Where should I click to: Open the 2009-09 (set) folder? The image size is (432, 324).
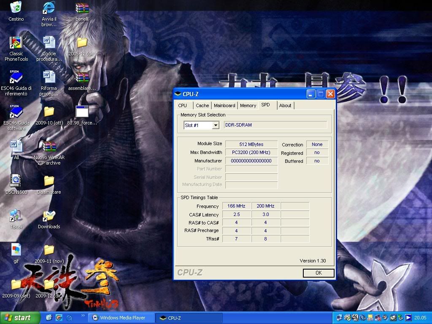pyautogui.click(x=16, y=284)
